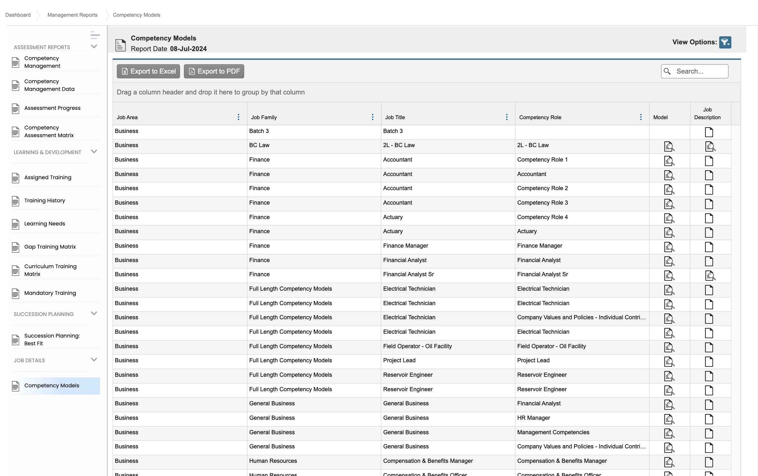The image size is (758, 476).
Task: Open Assigned Training report
Action: 56,178
